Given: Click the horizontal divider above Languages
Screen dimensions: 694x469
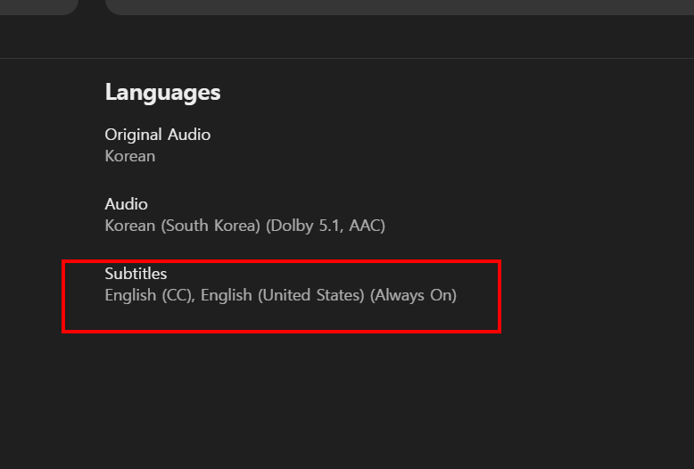Looking at the screenshot, I should tap(347, 59).
